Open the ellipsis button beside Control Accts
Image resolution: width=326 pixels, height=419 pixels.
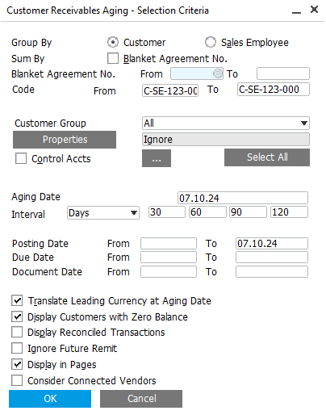[157, 158]
